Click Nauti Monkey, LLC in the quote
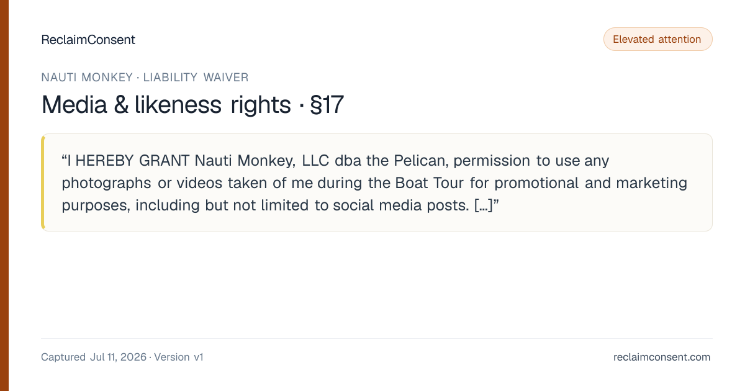 pyautogui.click(x=263, y=161)
